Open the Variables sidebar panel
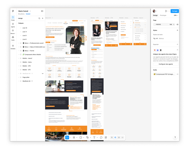The image size is (189, 149). coord(13,47)
